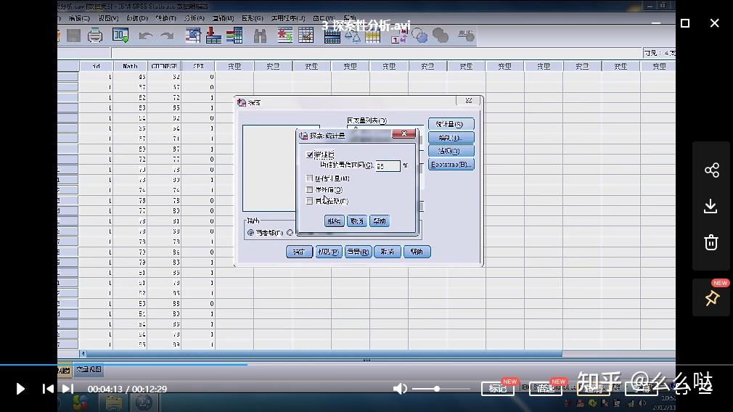Click the binoculars find icon
Screen dimensions: 733x412
(x=260, y=36)
